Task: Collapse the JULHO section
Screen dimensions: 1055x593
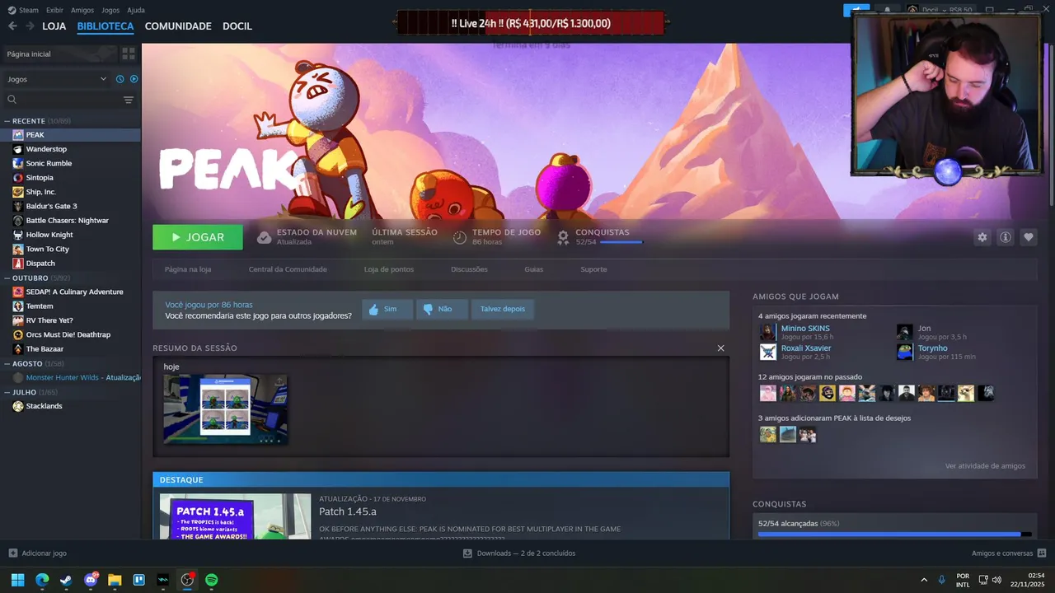Action: tap(7, 392)
